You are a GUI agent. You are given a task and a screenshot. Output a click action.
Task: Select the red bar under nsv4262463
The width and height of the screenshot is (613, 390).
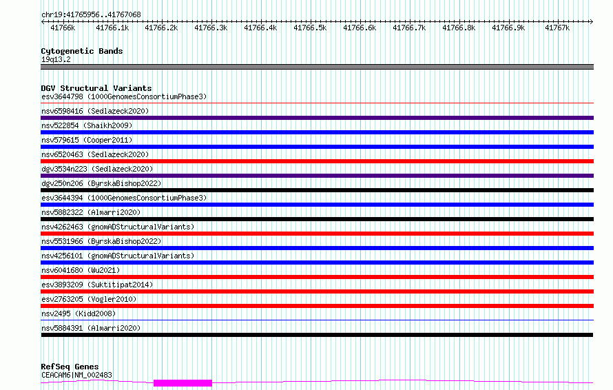[x=317, y=234]
